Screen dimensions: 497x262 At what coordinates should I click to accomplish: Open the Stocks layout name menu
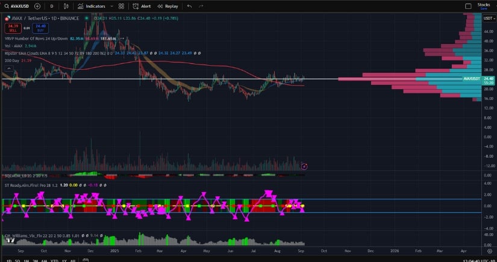click(484, 4)
